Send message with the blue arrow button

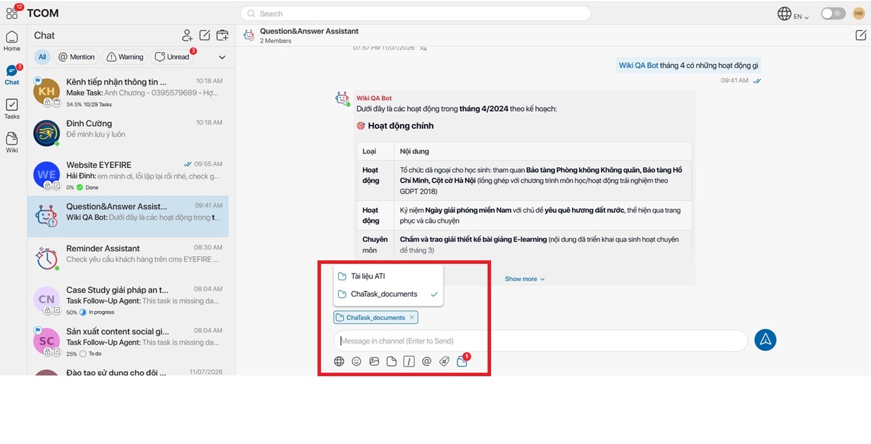tap(765, 340)
